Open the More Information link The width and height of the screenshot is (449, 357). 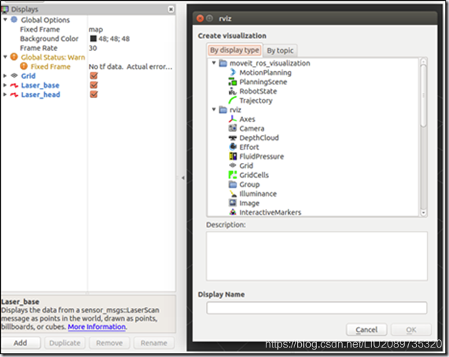(x=97, y=326)
